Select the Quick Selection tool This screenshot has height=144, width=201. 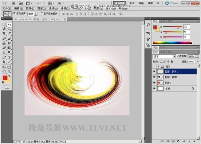(9, 29)
